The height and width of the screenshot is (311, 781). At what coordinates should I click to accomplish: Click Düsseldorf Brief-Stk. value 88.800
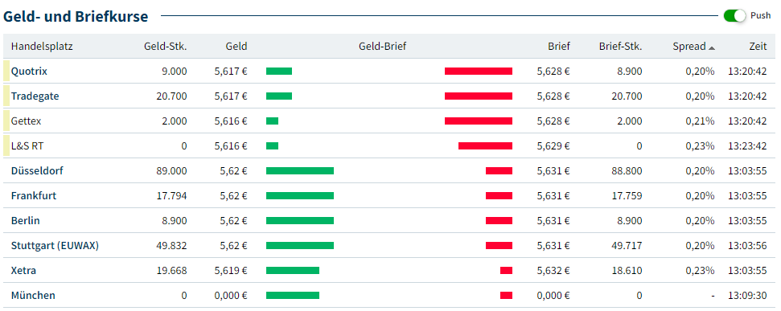(627, 170)
